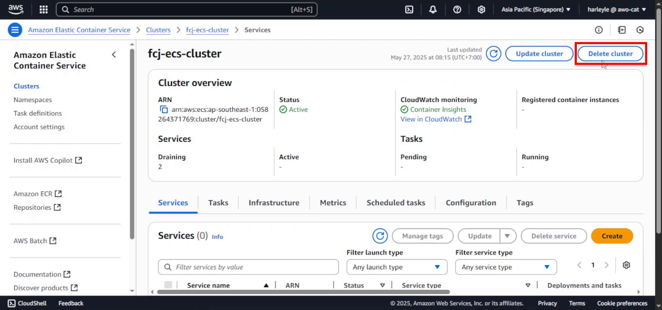Refresh the Services table
Viewport: 662px width, 310px height.
coord(380,236)
